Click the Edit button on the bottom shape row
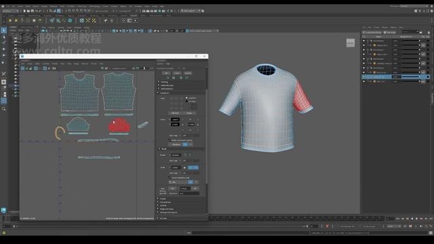Screen dimensions: 434x244 pyautogui.click(x=423, y=81)
